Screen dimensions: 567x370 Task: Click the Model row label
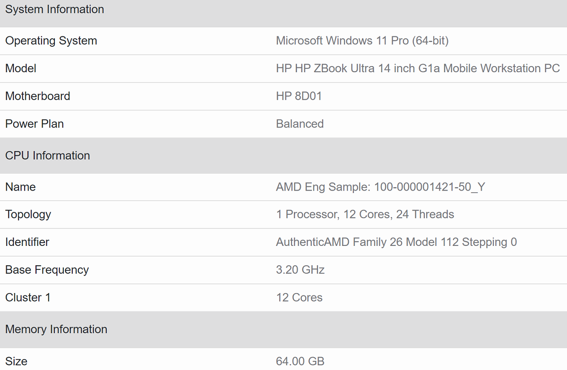21,68
